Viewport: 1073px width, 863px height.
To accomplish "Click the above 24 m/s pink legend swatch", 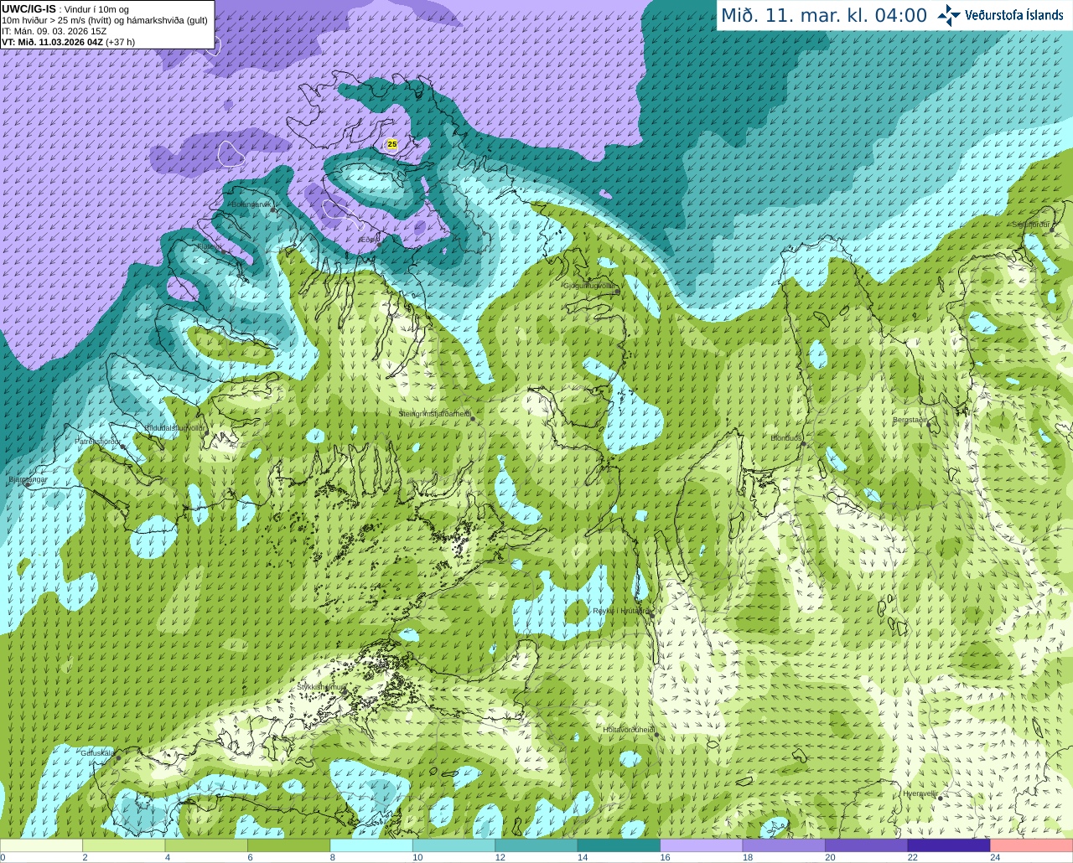I will pyautogui.click(x=1032, y=845).
